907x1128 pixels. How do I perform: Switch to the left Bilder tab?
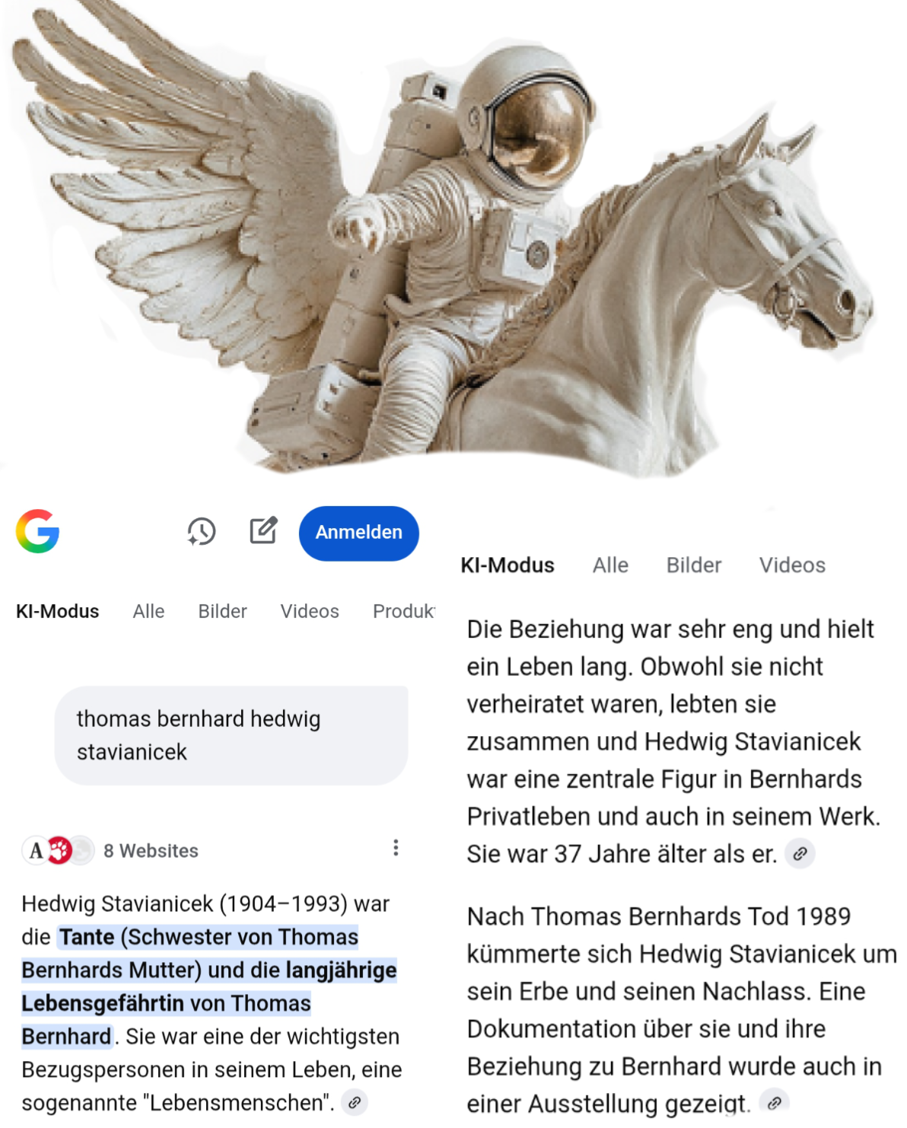tap(222, 611)
